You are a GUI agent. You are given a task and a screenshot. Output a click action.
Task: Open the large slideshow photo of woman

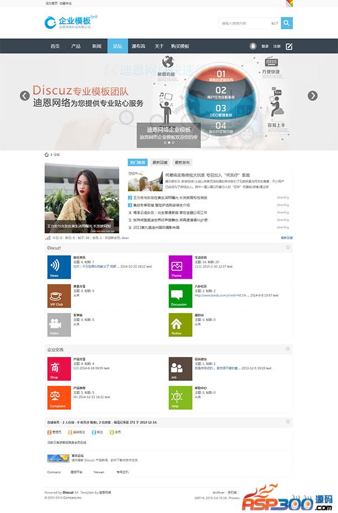[x=82, y=198]
